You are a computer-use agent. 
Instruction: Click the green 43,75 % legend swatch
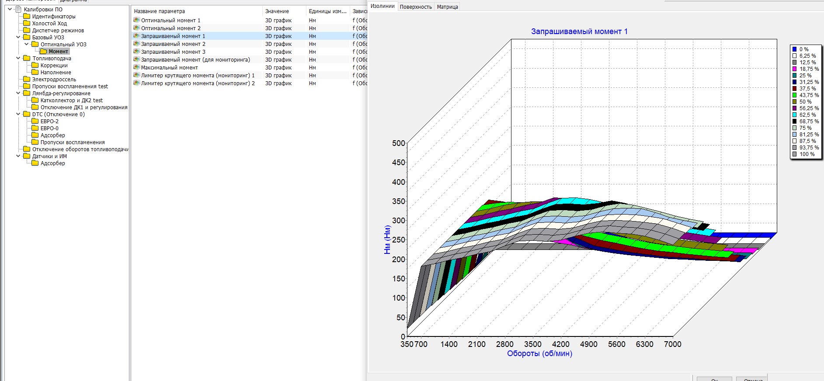click(x=794, y=95)
